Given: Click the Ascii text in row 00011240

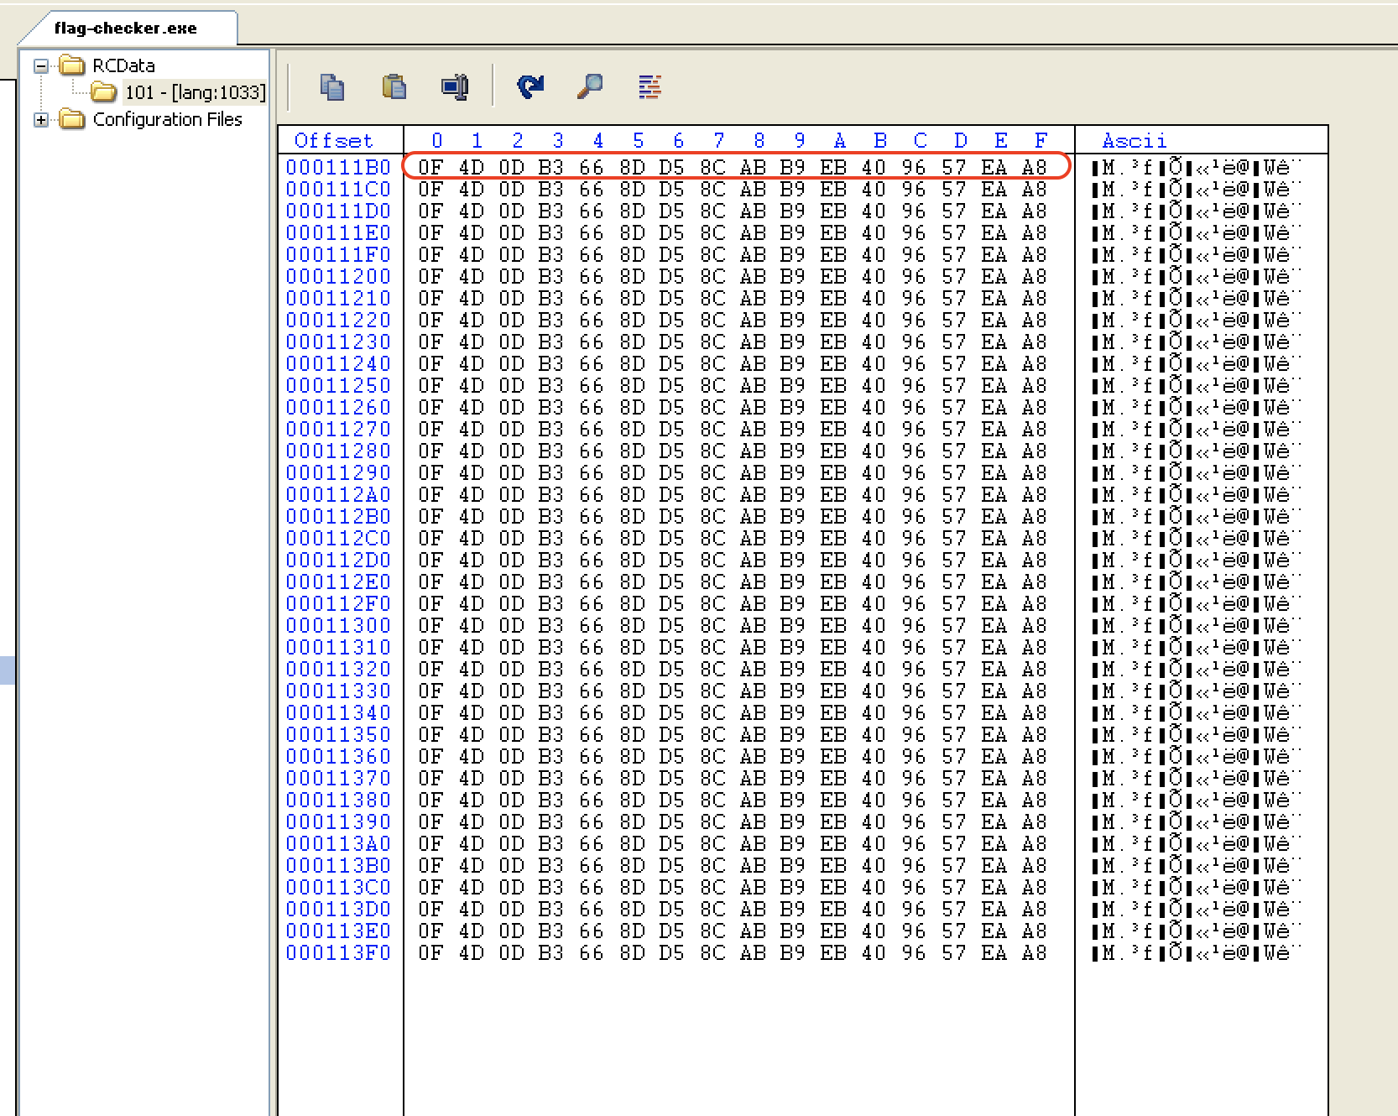Looking at the screenshot, I should (x=1197, y=363).
